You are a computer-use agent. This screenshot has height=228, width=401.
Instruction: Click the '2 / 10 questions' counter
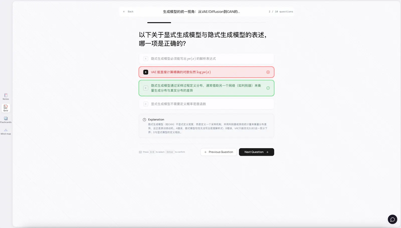pos(281,12)
